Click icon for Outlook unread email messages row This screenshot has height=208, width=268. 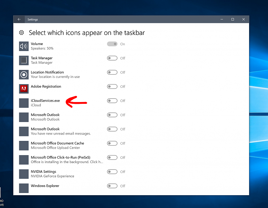click(x=24, y=131)
